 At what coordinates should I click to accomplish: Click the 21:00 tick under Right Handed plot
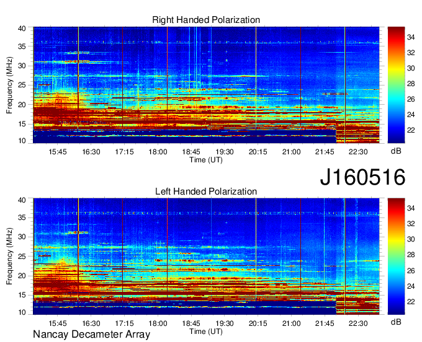click(x=291, y=152)
